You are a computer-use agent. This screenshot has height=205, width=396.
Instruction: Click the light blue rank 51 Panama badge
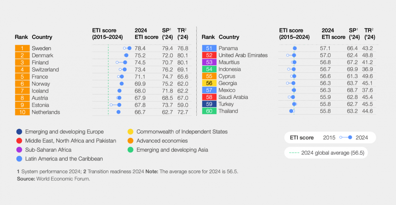[x=209, y=48]
